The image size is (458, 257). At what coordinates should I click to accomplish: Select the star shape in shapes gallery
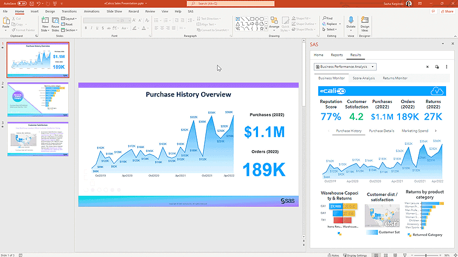pos(262,29)
